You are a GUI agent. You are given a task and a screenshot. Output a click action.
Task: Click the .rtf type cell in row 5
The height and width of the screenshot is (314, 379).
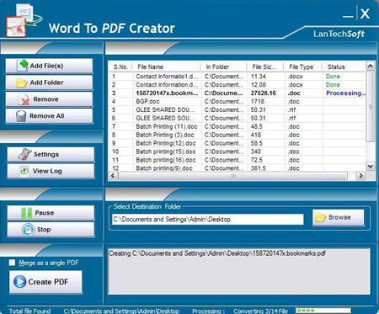pyautogui.click(x=291, y=109)
